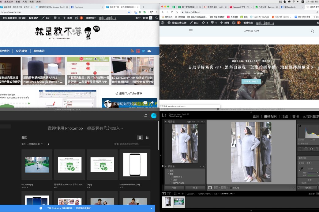Switch to the Lightroom Library module

coord(256,116)
